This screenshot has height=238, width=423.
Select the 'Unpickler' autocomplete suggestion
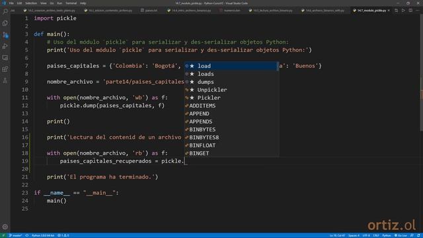pyautogui.click(x=231, y=90)
